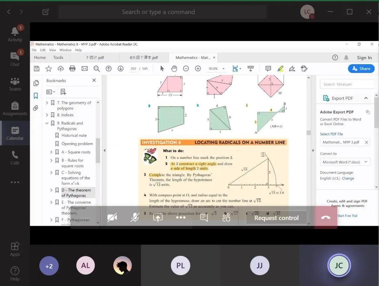Show more apps ellipsis in Teams sidebar
Screen dimensions: 379x286
(15, 182)
